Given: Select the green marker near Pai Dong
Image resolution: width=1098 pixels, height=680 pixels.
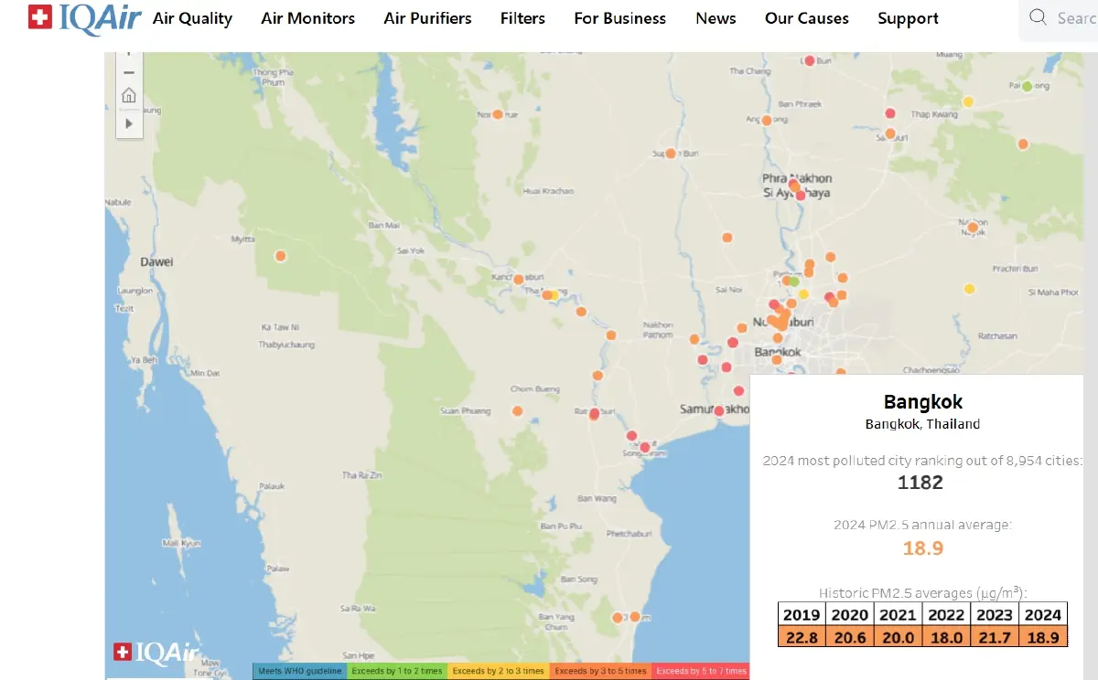Looking at the screenshot, I should [x=1027, y=86].
